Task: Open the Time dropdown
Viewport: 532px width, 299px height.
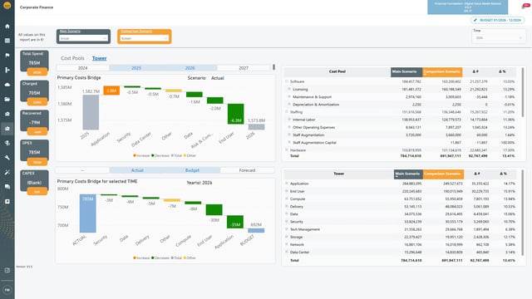Action: tap(499, 38)
